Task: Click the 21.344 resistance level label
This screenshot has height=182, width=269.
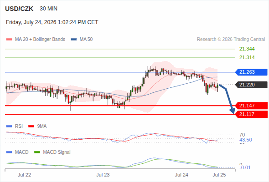Action: 247,49
